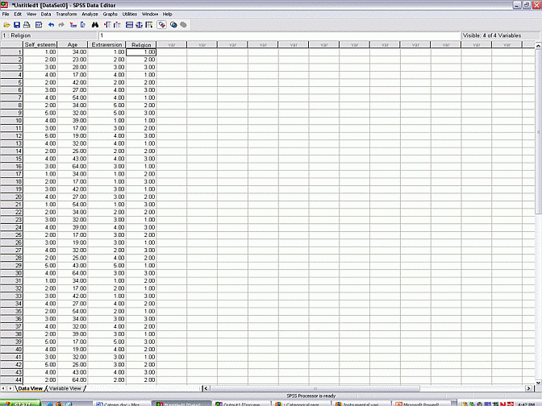Click Age cell 64.00 in row 44
Screen dimensions: 542x406
(73, 379)
